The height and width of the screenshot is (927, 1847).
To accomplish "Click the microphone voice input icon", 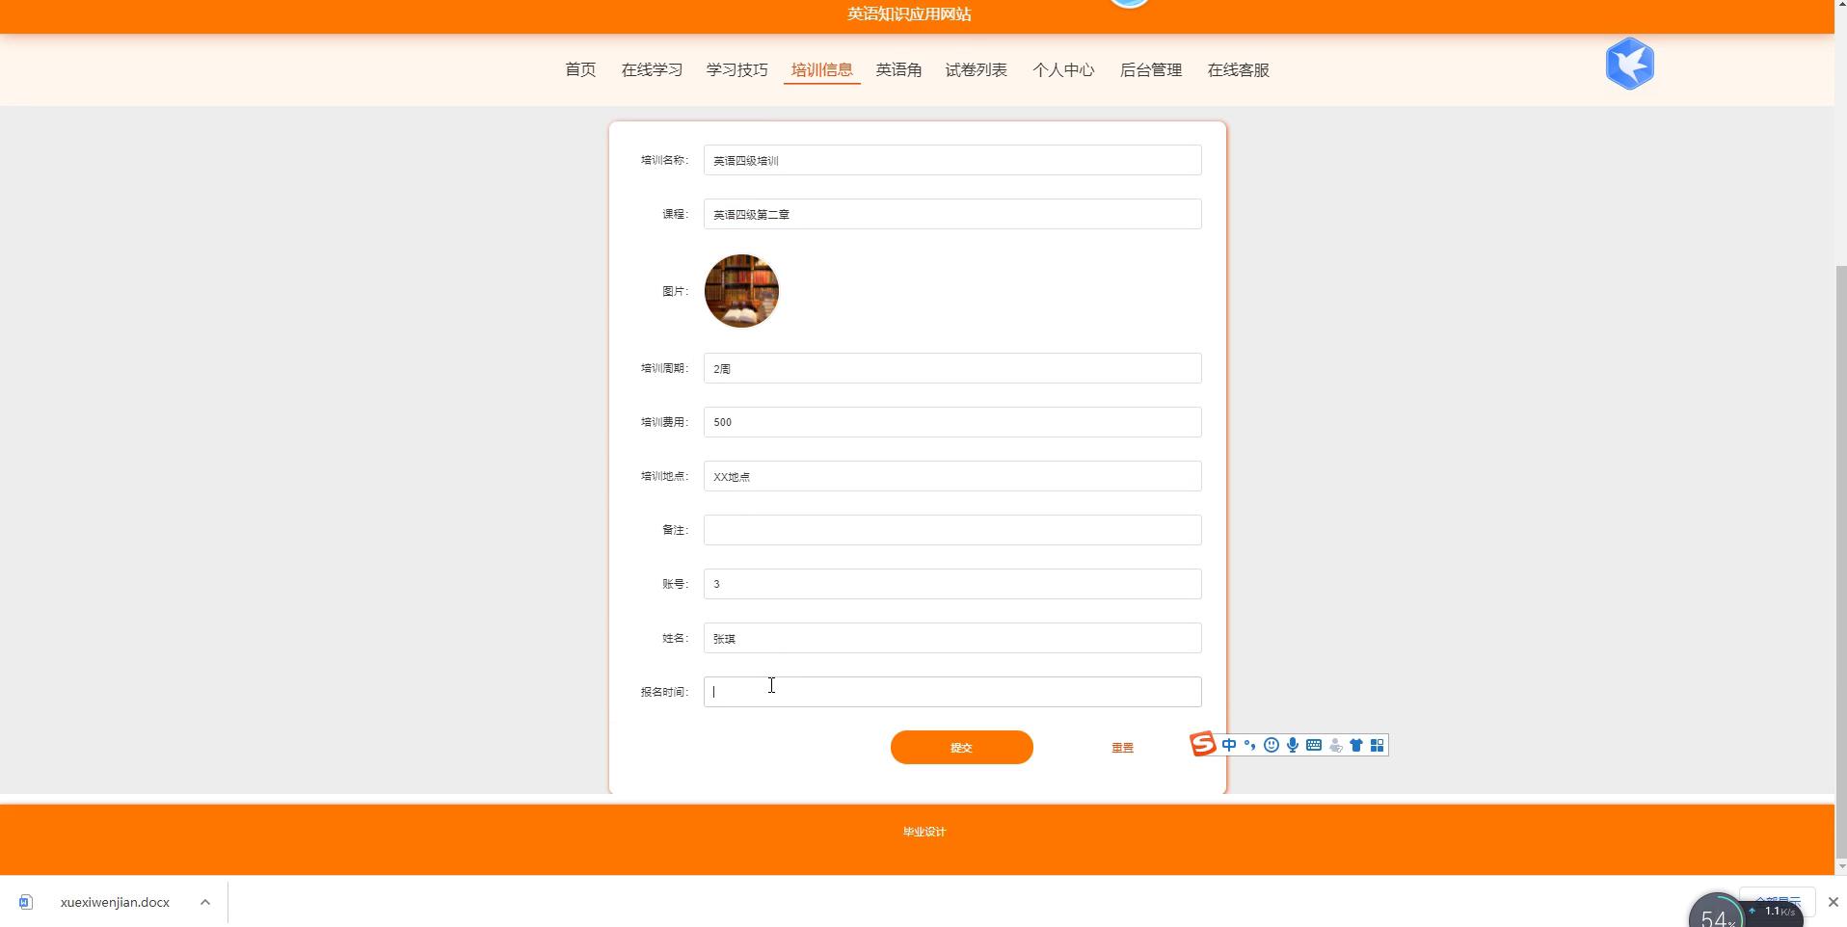I will pos(1293,745).
